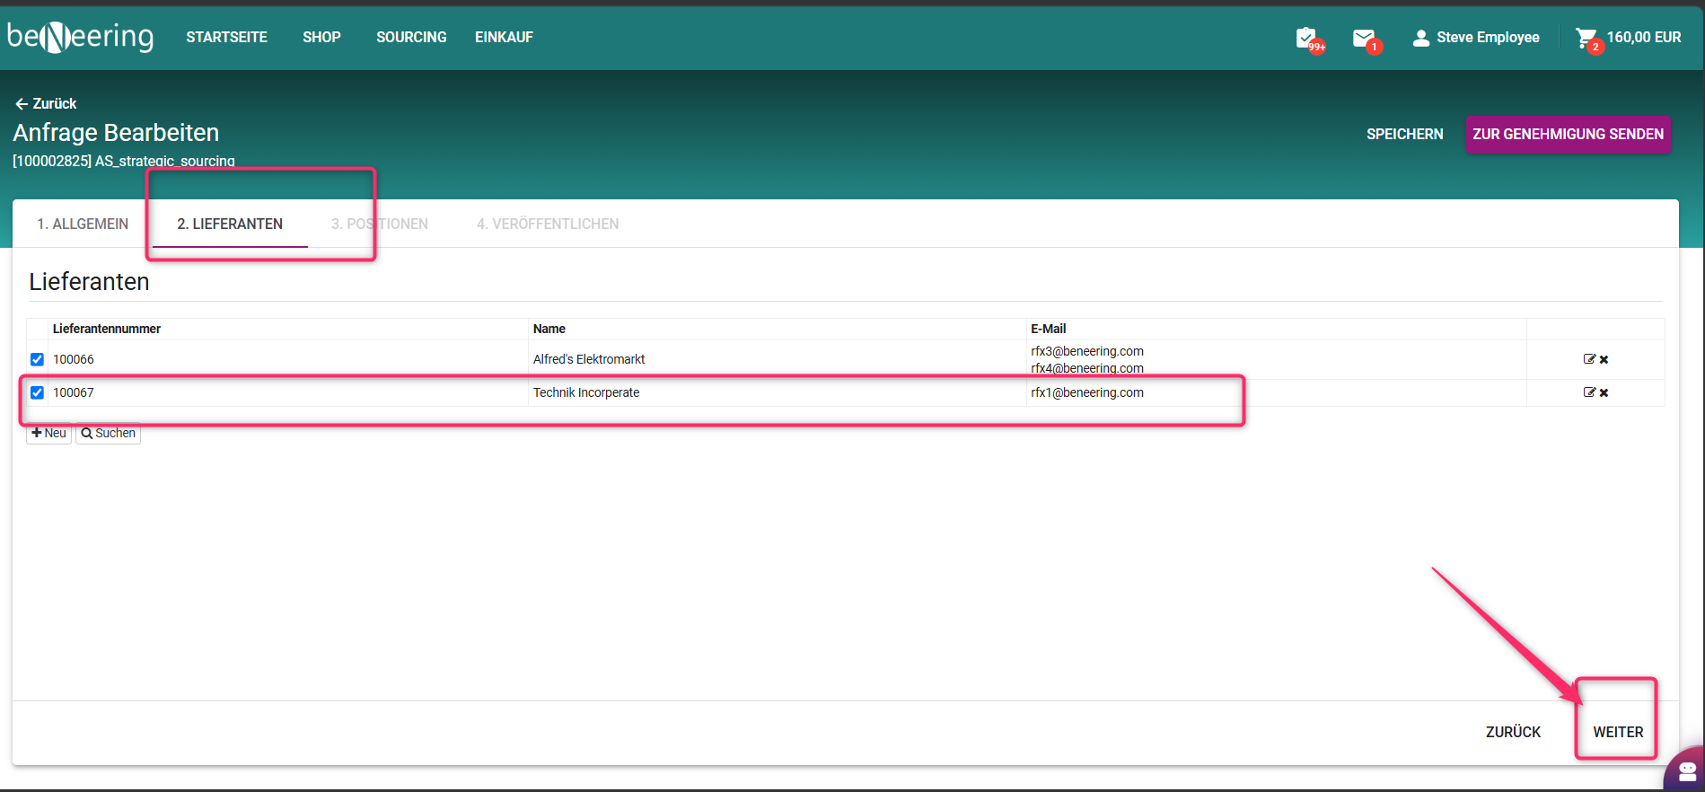This screenshot has width=1705, height=792.
Task: Click the Steve Employee user icon
Action: point(1420,38)
